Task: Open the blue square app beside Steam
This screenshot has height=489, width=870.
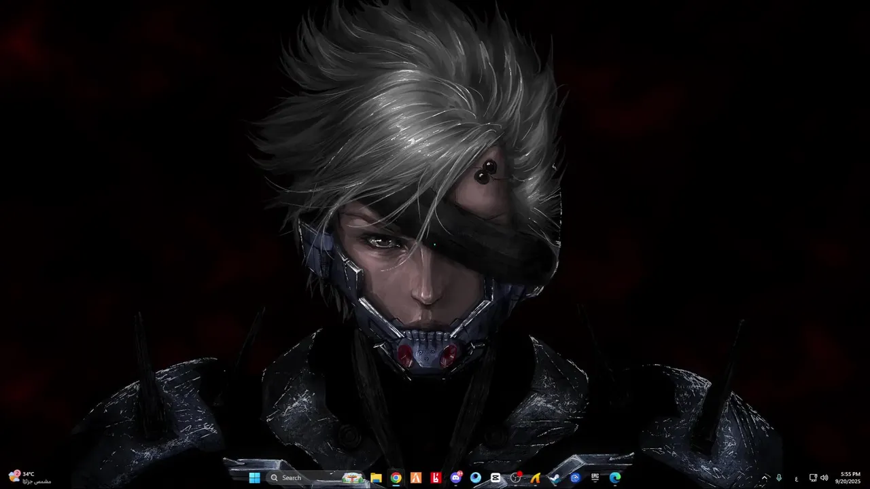Action: (575, 477)
